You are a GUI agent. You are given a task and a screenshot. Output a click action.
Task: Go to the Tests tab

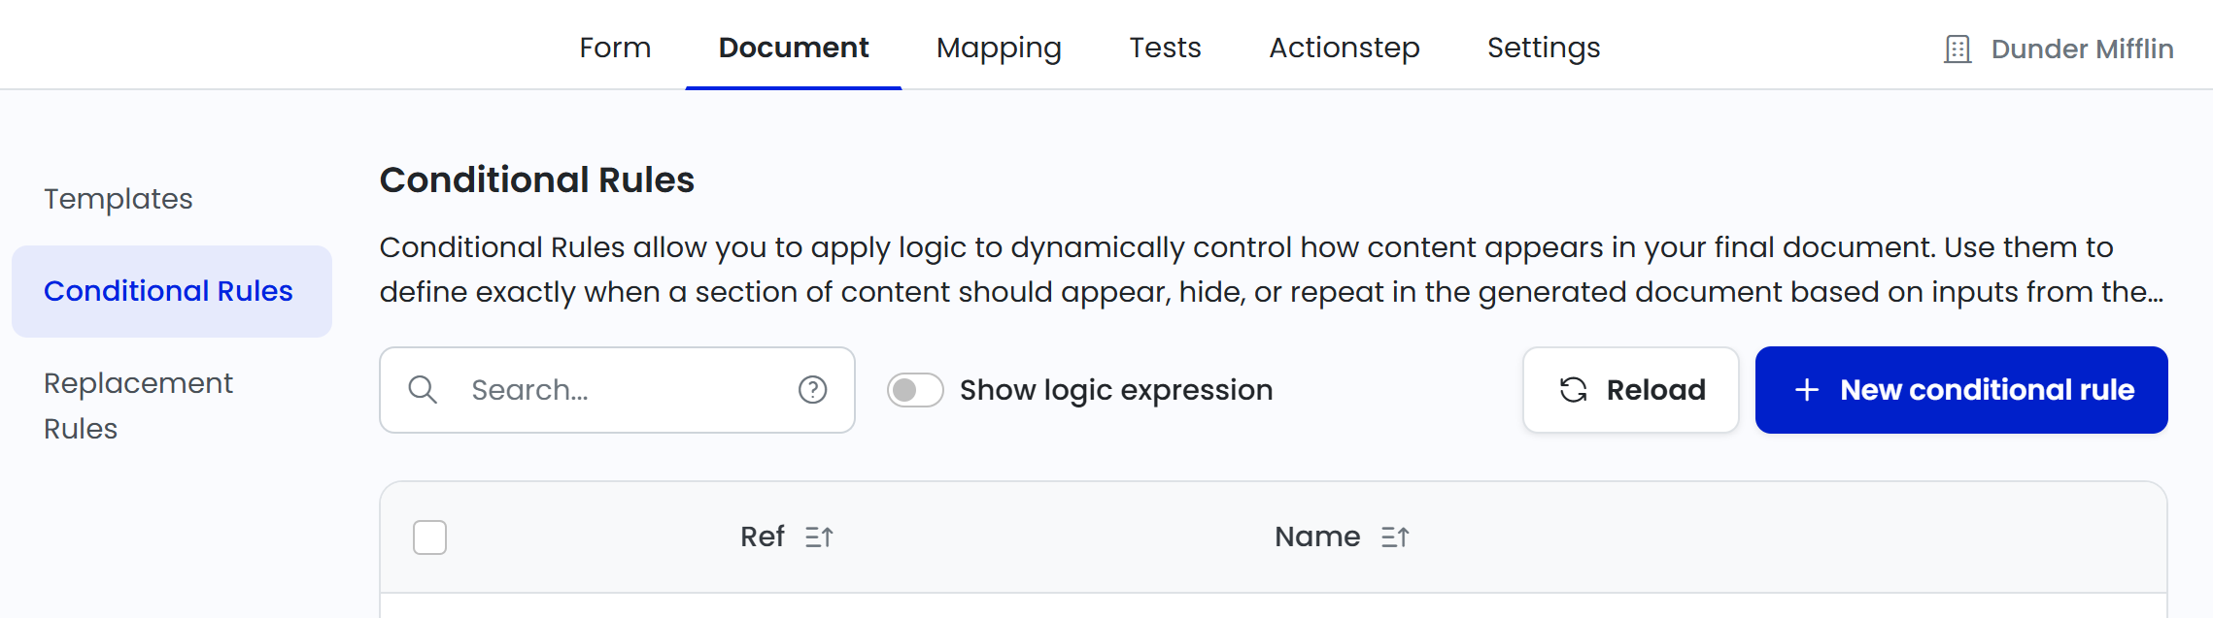tap(1165, 48)
